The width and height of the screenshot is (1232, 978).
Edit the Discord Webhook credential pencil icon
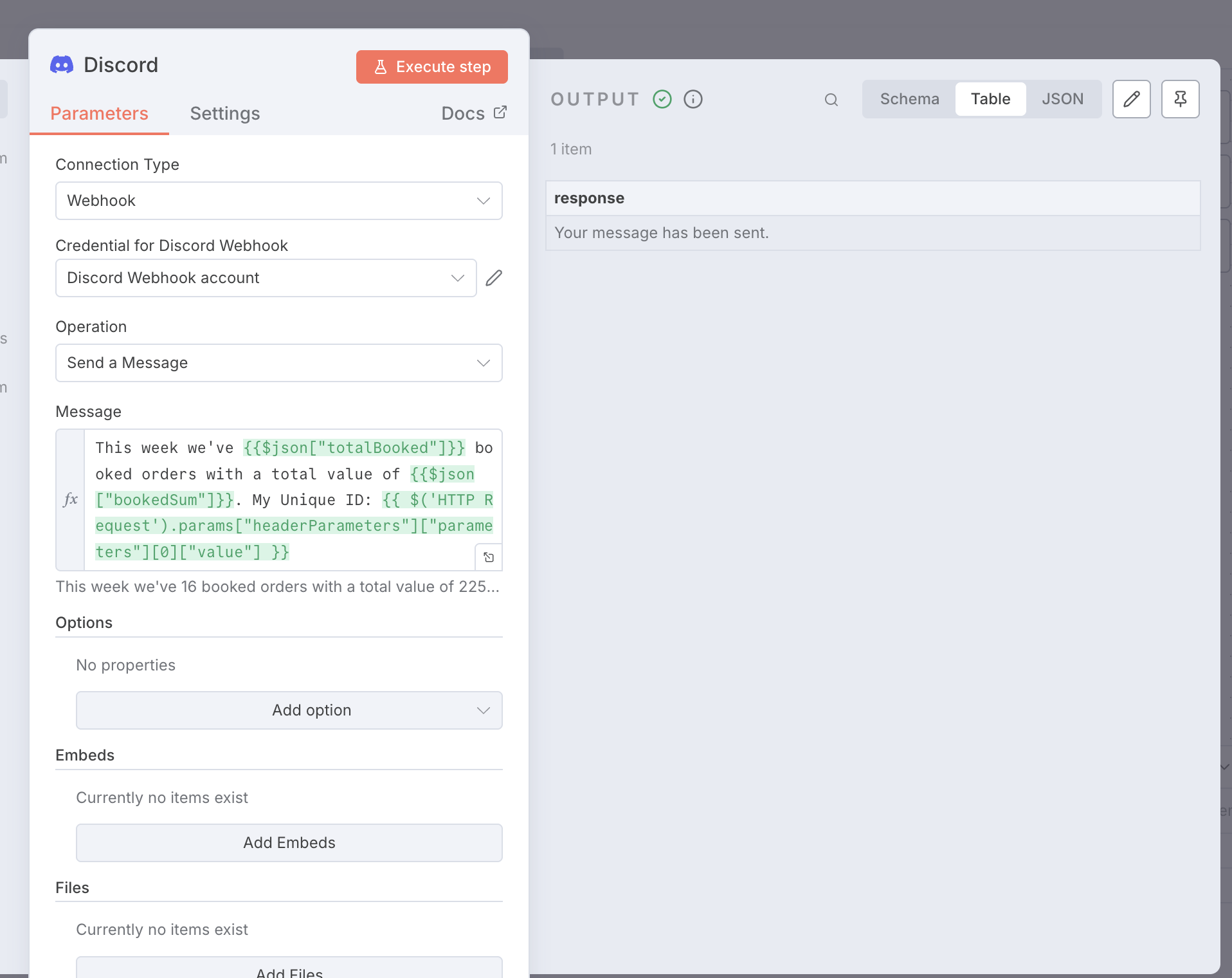494,278
